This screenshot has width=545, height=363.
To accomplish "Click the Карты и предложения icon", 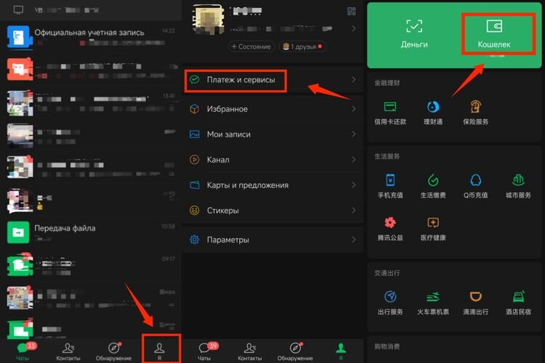I will 194,185.
